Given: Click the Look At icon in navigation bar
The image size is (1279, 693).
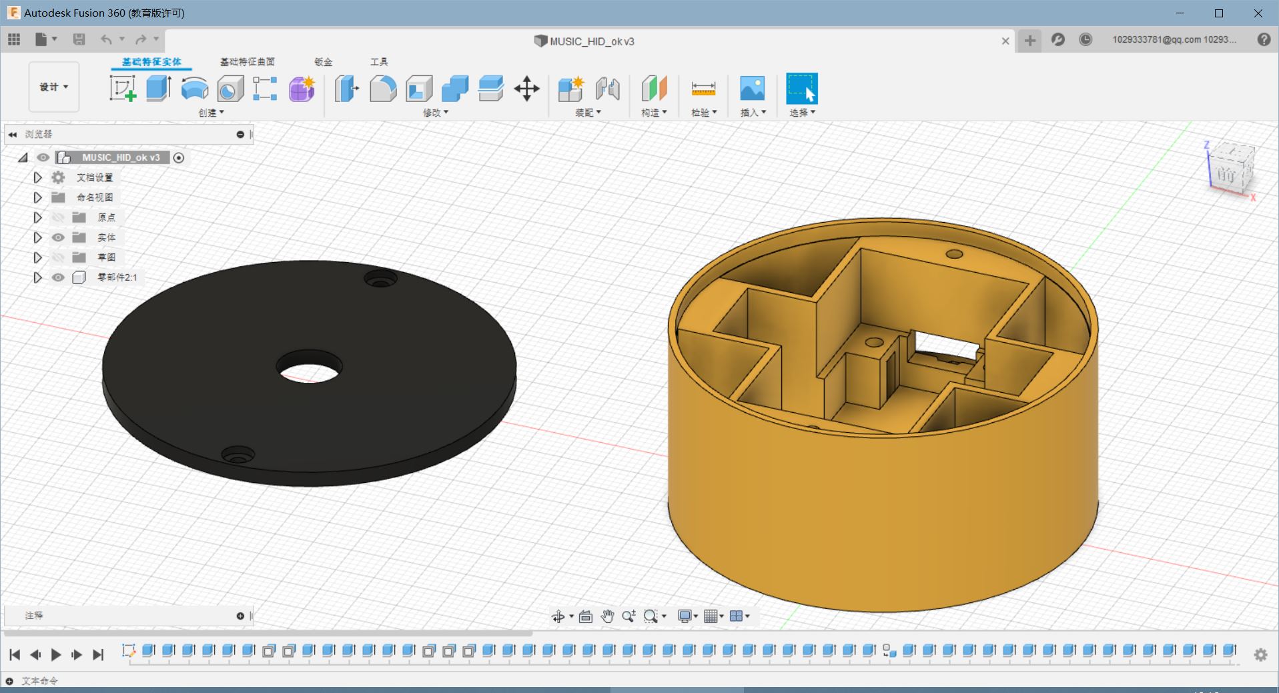Looking at the screenshot, I should point(586,616).
